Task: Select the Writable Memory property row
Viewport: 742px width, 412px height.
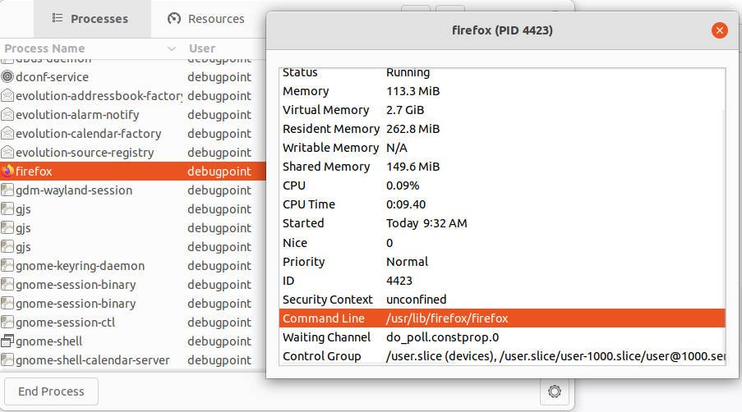Action: pos(502,148)
